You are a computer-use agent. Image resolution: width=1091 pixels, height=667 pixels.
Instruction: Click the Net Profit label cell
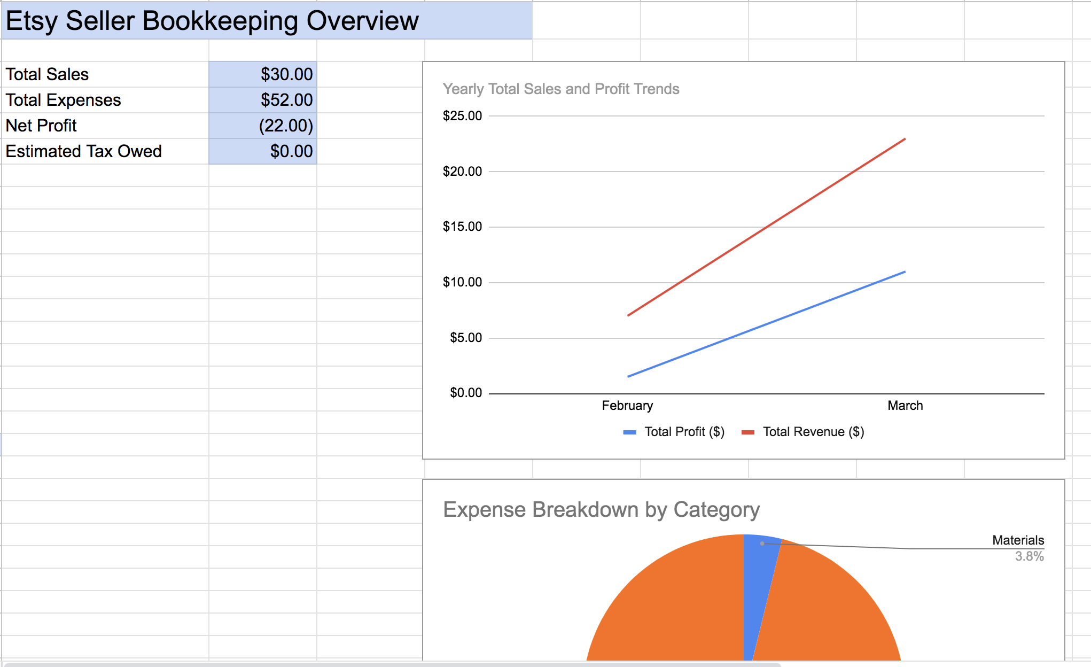pos(41,126)
